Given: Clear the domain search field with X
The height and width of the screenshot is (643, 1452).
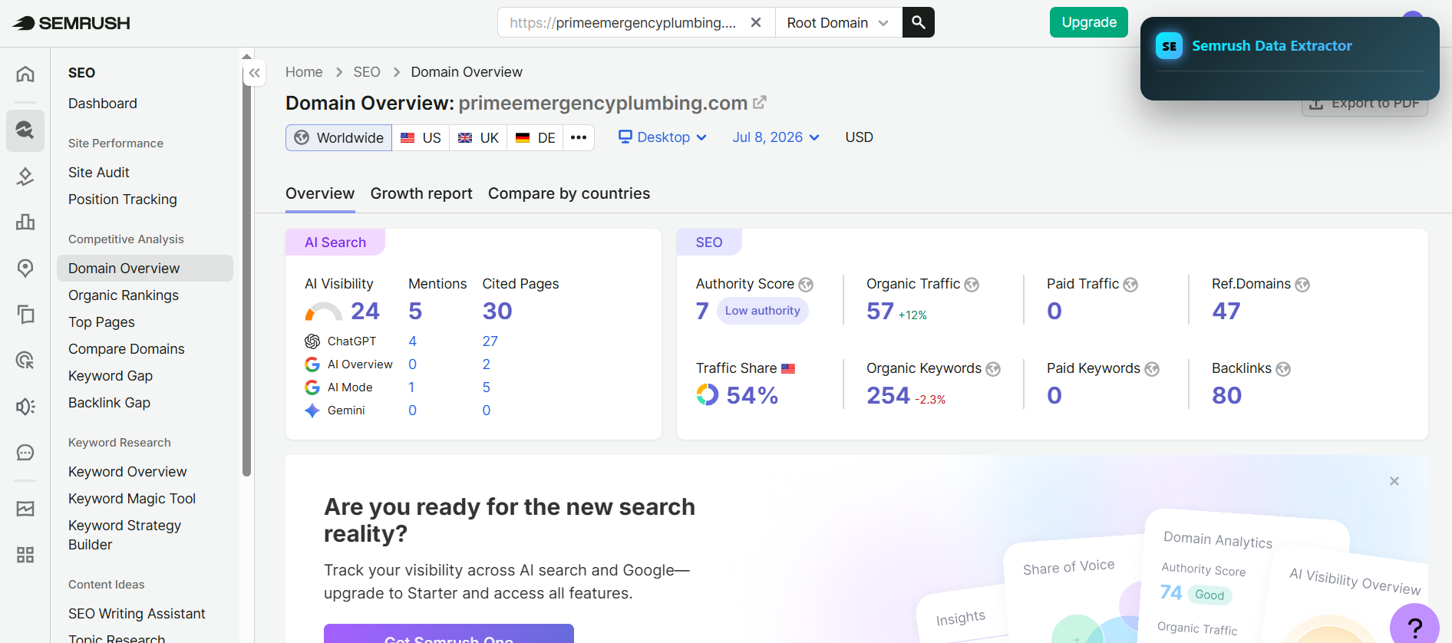Looking at the screenshot, I should pyautogui.click(x=756, y=22).
